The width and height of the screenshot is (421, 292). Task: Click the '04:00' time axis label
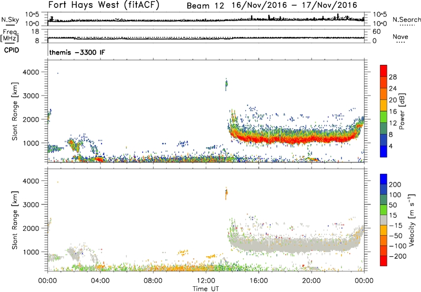pos(100,281)
